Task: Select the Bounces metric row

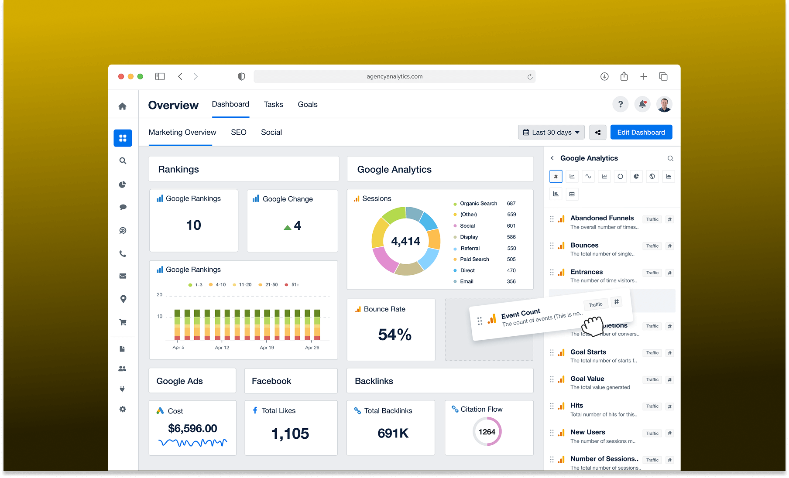Action: click(612, 249)
